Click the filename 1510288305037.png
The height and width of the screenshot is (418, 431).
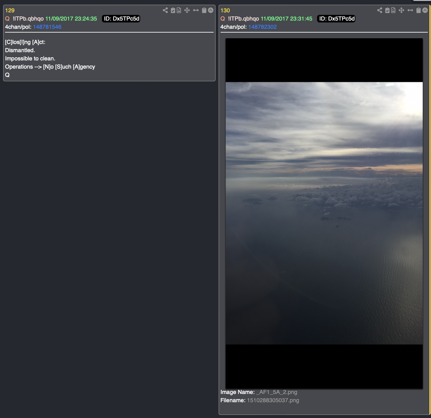click(273, 400)
